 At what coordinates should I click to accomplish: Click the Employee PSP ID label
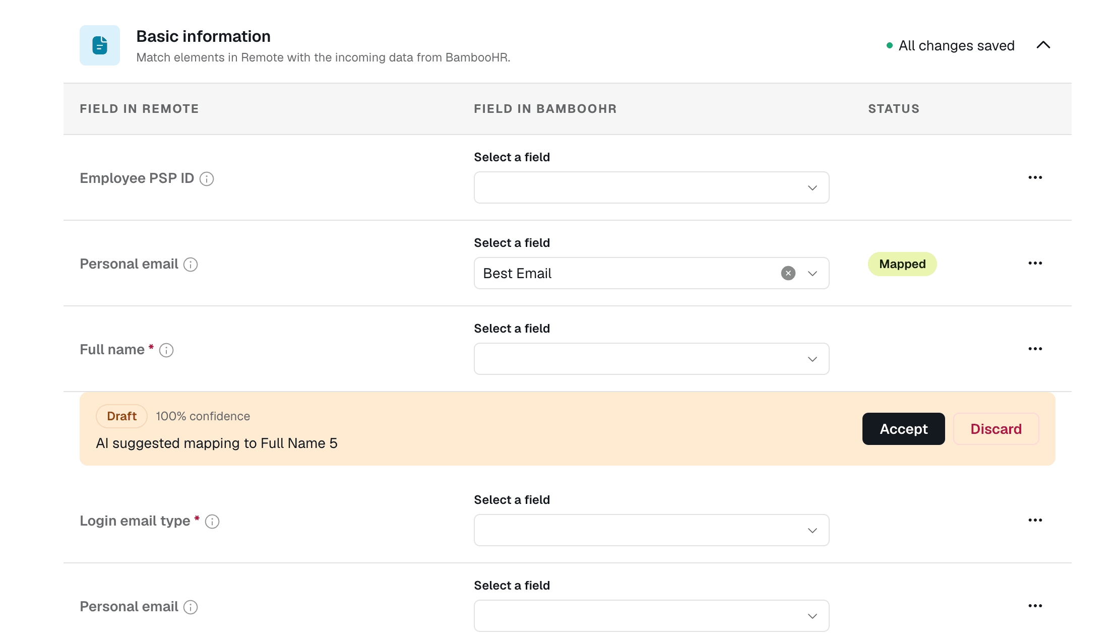pyautogui.click(x=137, y=178)
